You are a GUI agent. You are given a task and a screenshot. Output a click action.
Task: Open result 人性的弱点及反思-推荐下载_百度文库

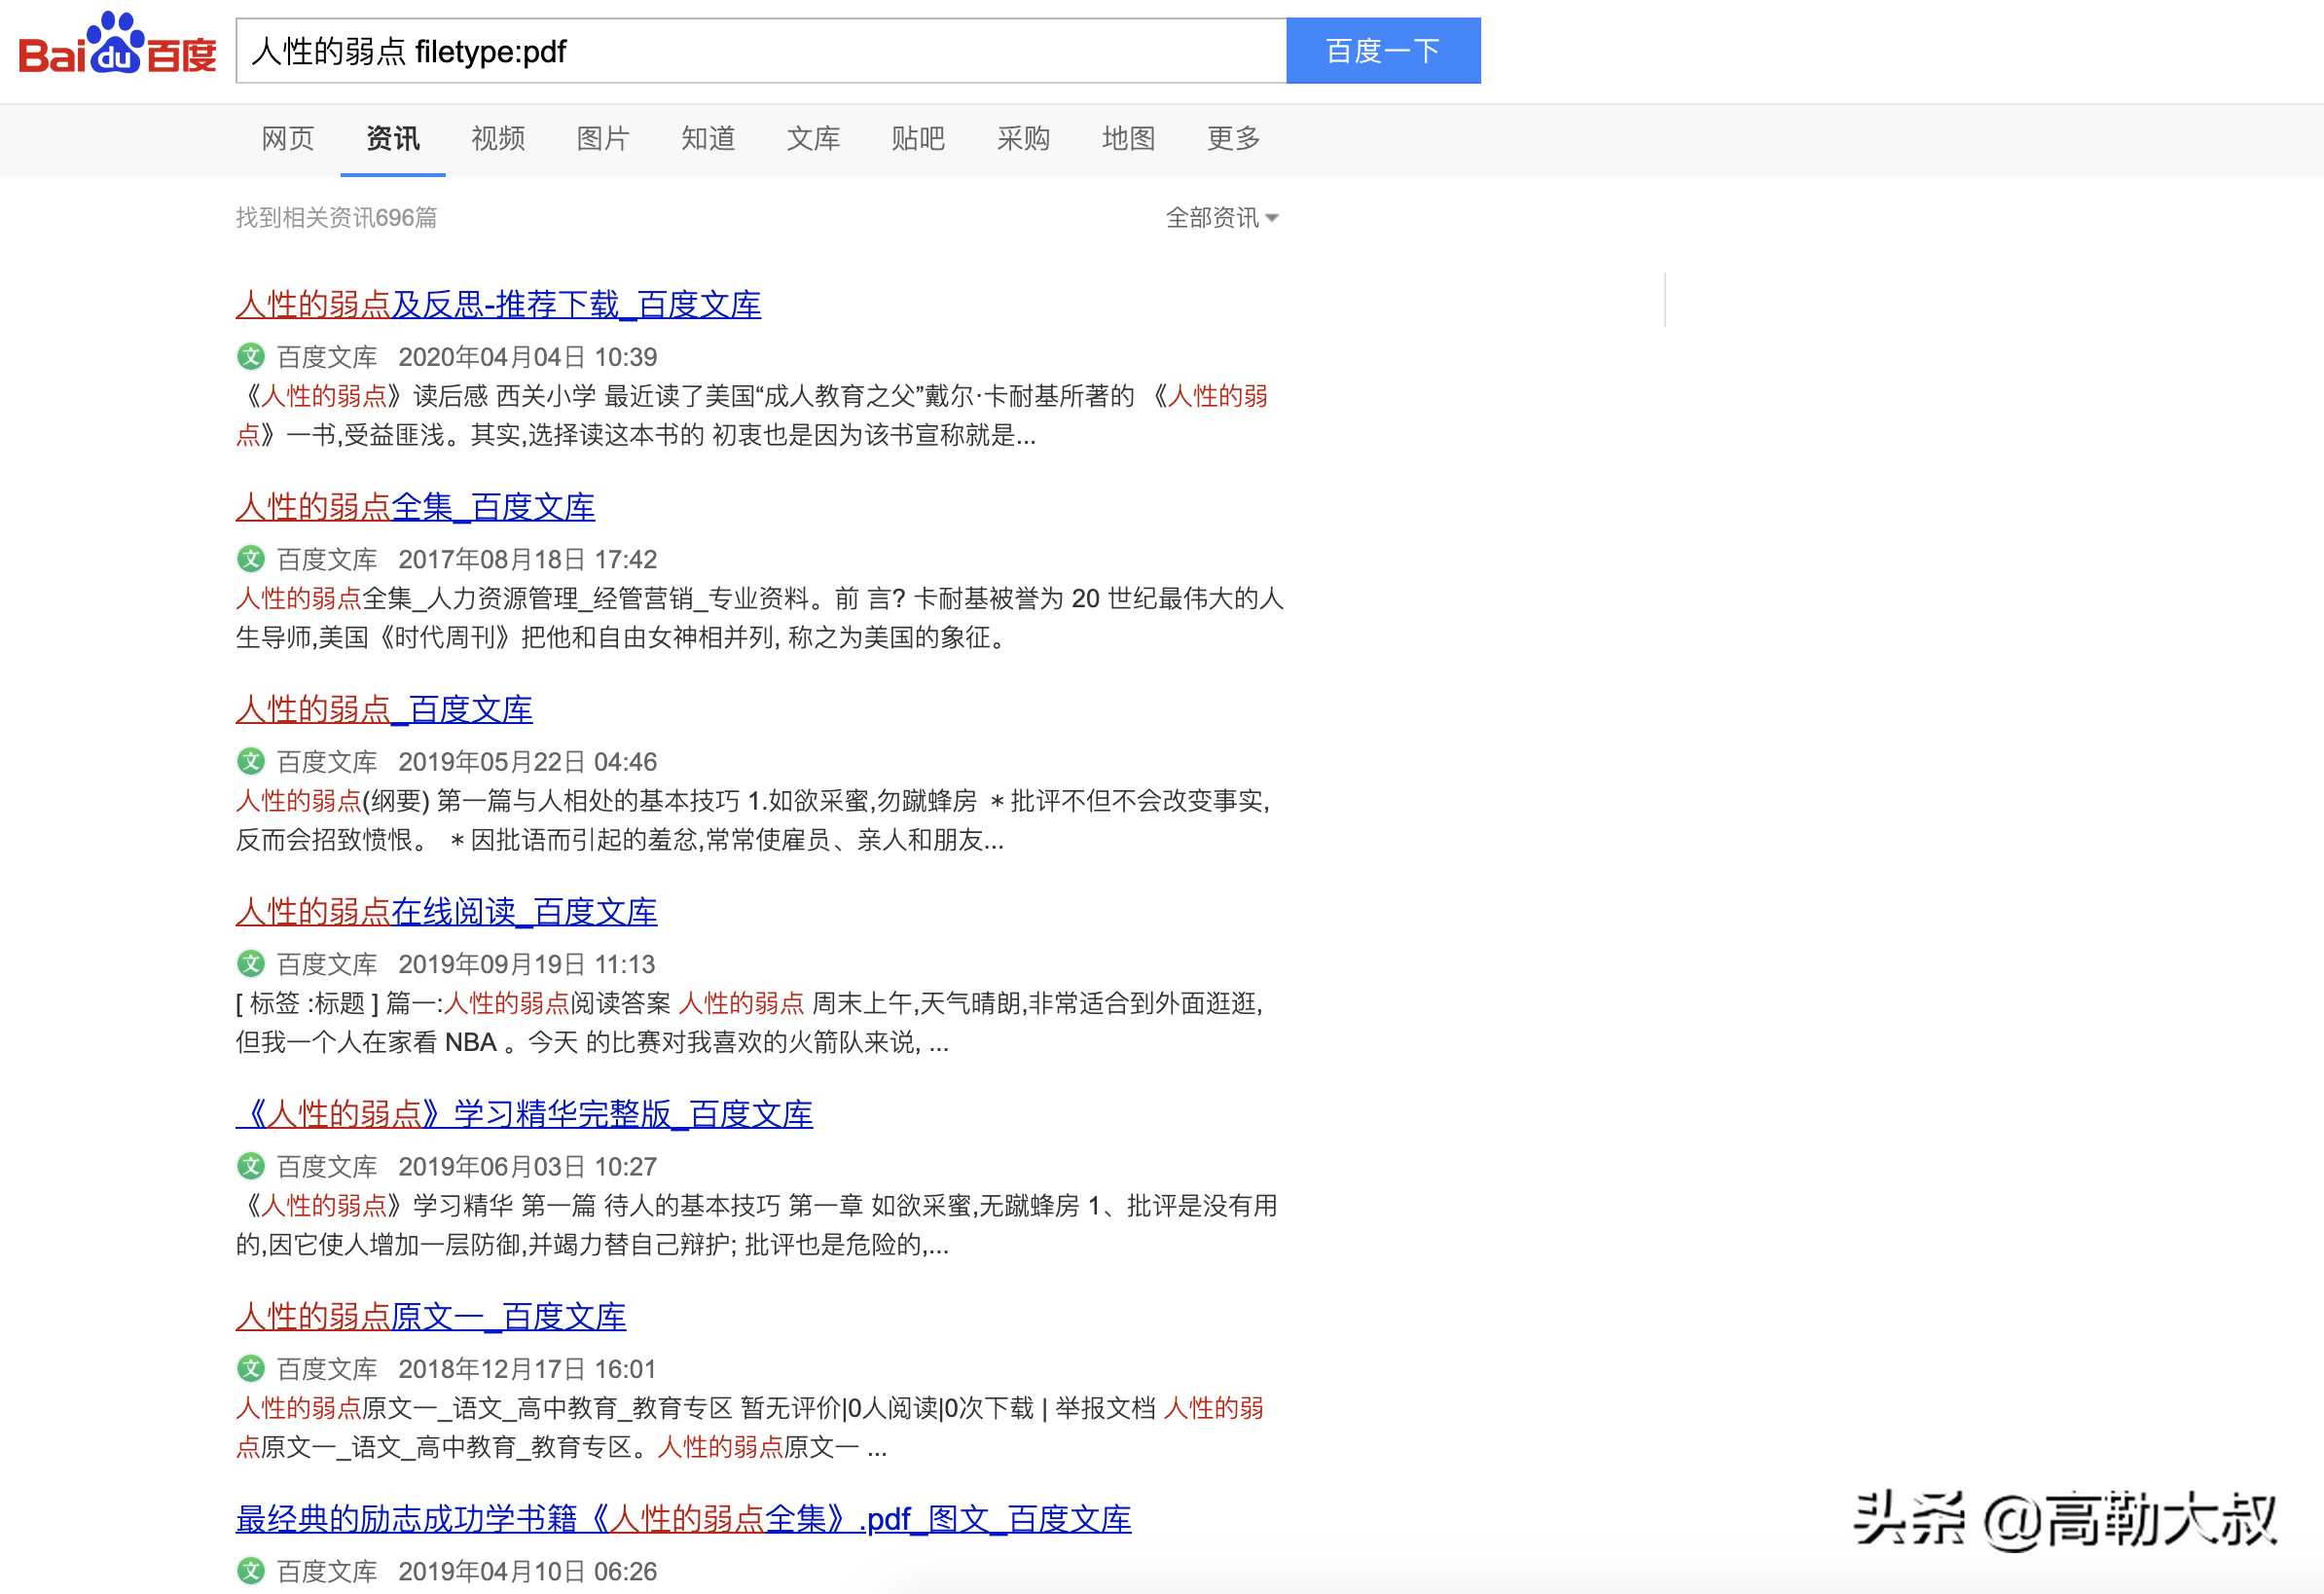click(498, 304)
